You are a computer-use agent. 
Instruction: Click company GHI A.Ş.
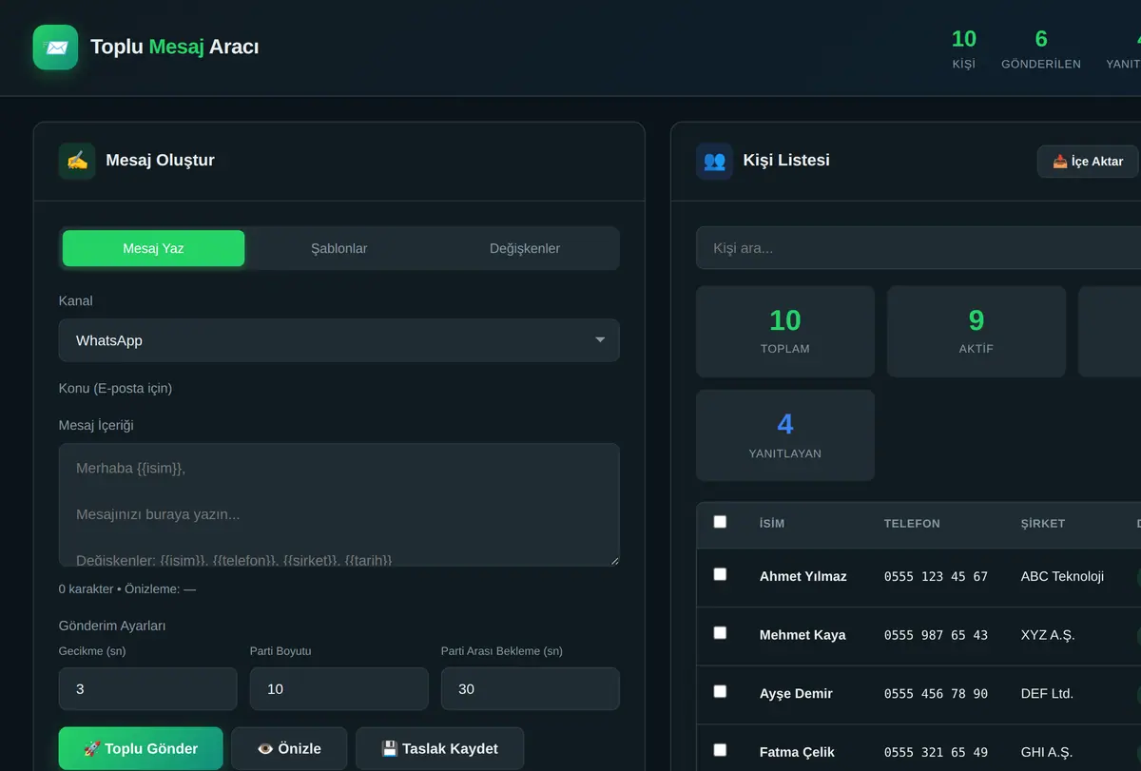point(1047,752)
